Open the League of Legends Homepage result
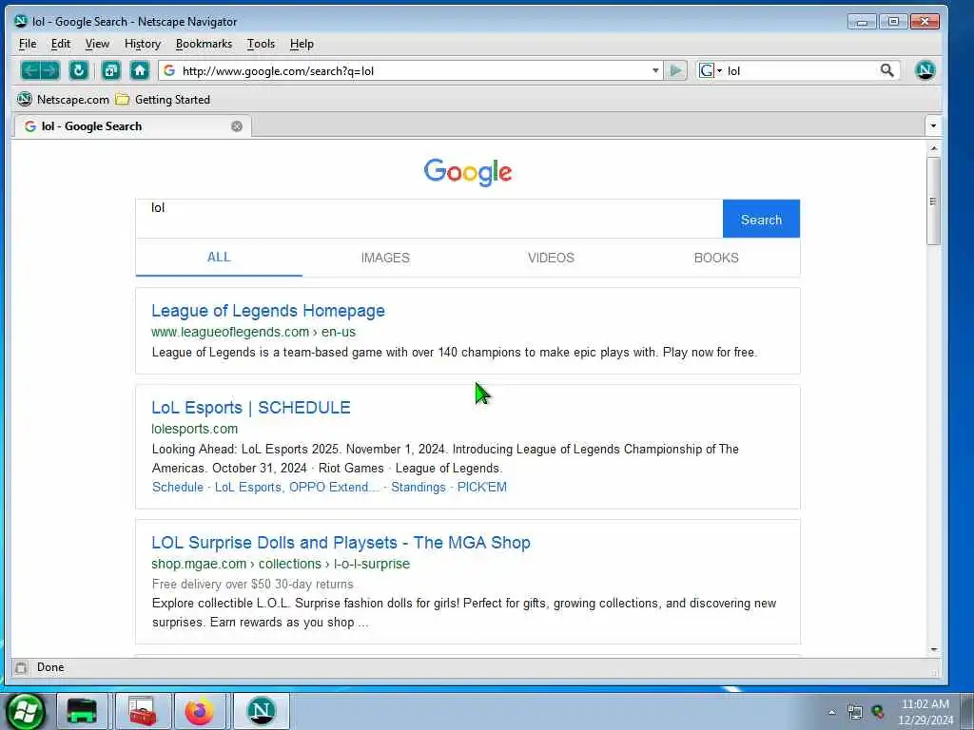Viewport: 974px width, 730px height. pos(267,311)
